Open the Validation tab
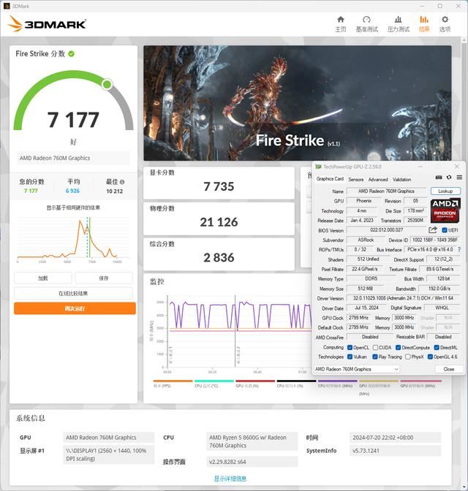468x491 pixels. tap(401, 179)
